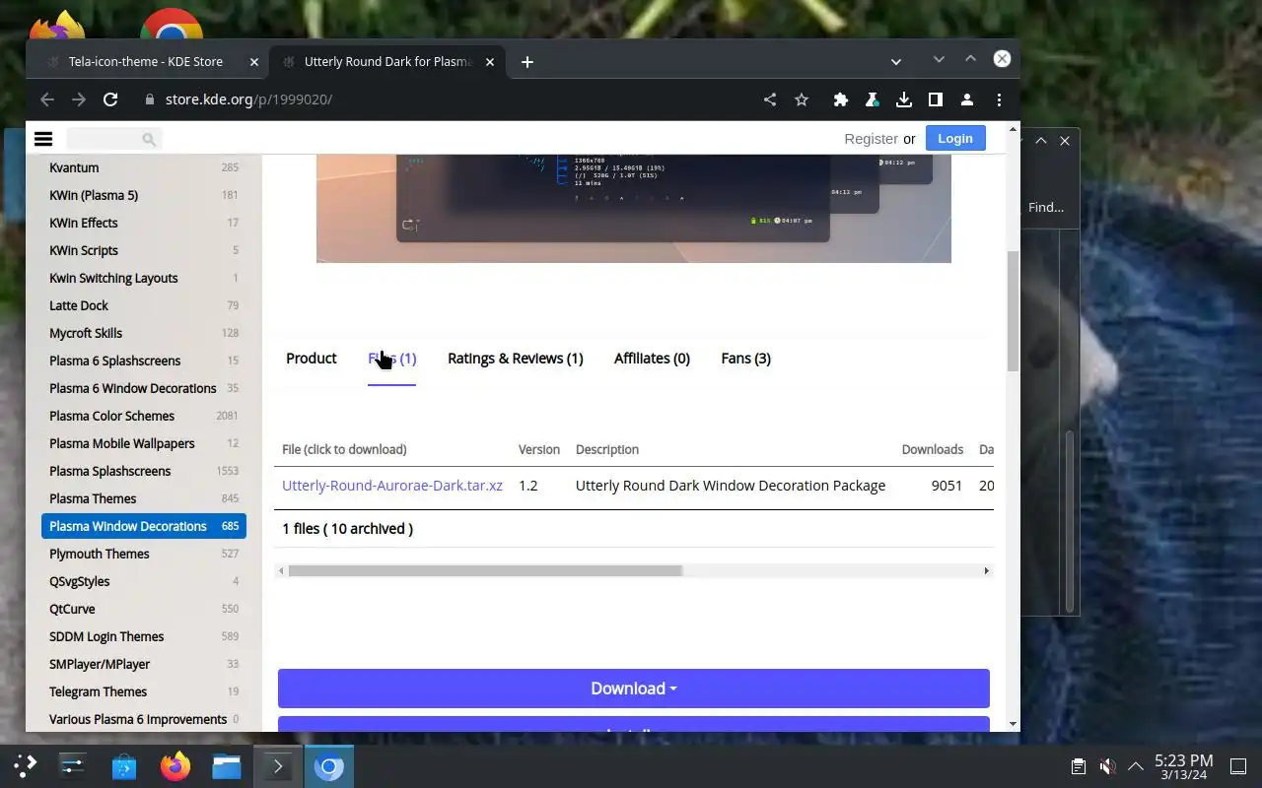Open QtCurve category
1262x788 pixels.
pos(72,609)
